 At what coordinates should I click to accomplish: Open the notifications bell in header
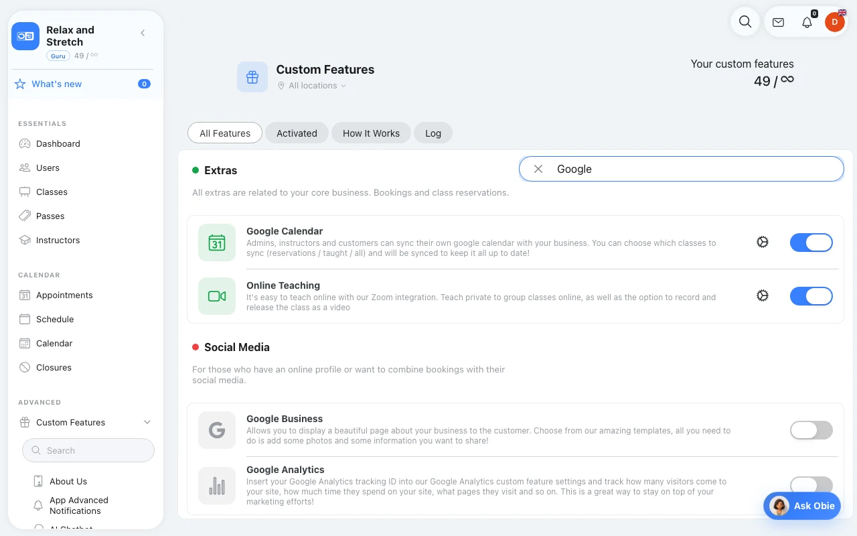(x=807, y=22)
